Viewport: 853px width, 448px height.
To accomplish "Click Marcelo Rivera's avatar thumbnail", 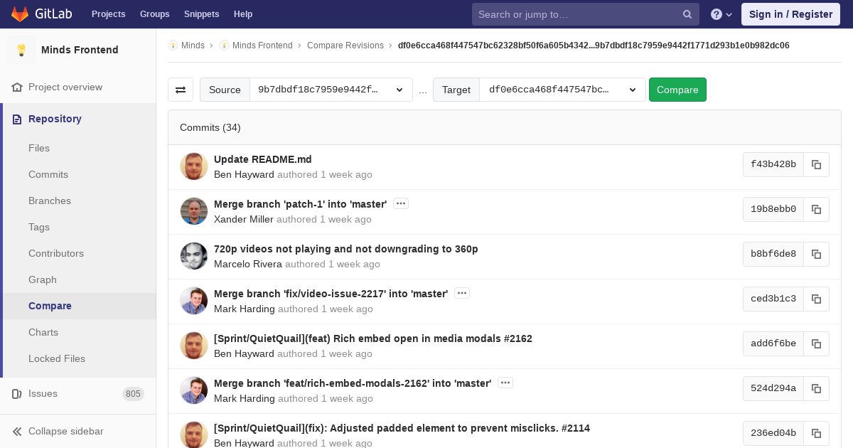I will coord(194,256).
